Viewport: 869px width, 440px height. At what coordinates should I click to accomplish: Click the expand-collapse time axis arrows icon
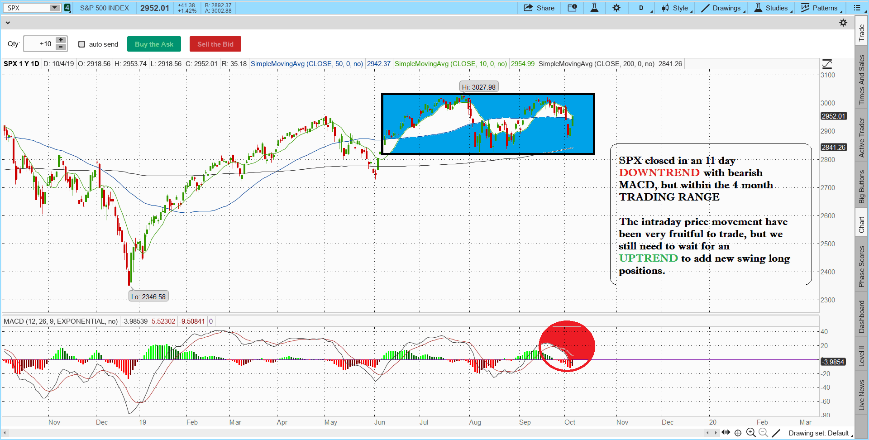pos(726,432)
